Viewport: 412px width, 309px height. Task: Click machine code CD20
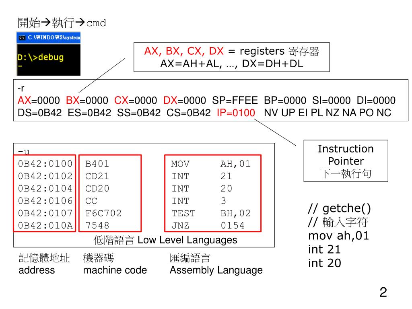point(97,188)
